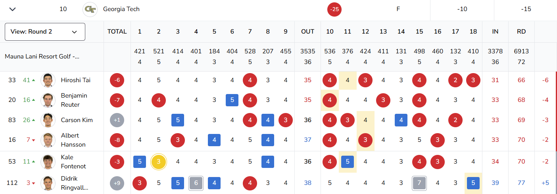Click Benjamin Reuter's blue bogey on hole 6
Screen dimensions: 557x194
(x=232, y=100)
